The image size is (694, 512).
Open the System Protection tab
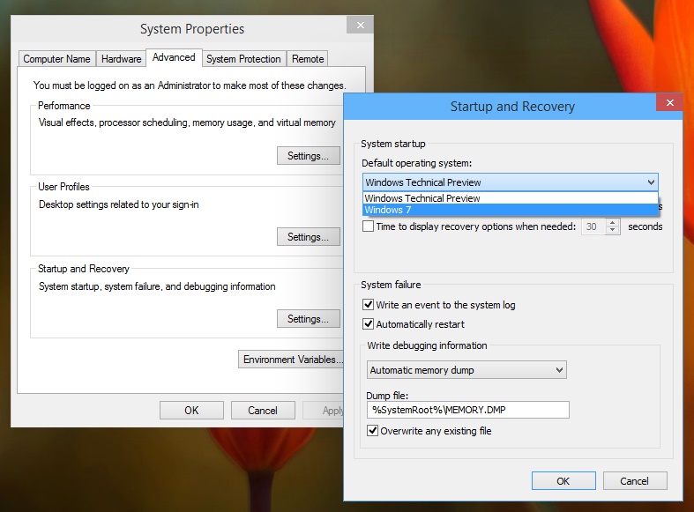243,59
